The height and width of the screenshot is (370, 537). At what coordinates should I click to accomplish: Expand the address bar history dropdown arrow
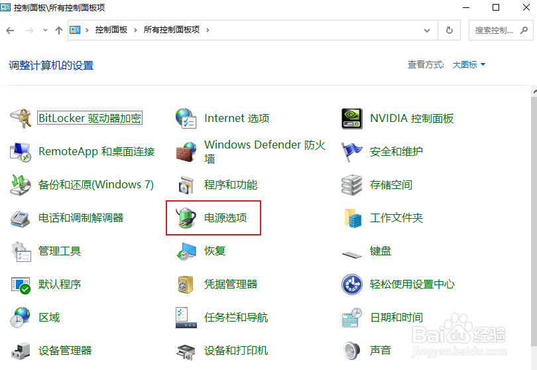[x=427, y=30]
